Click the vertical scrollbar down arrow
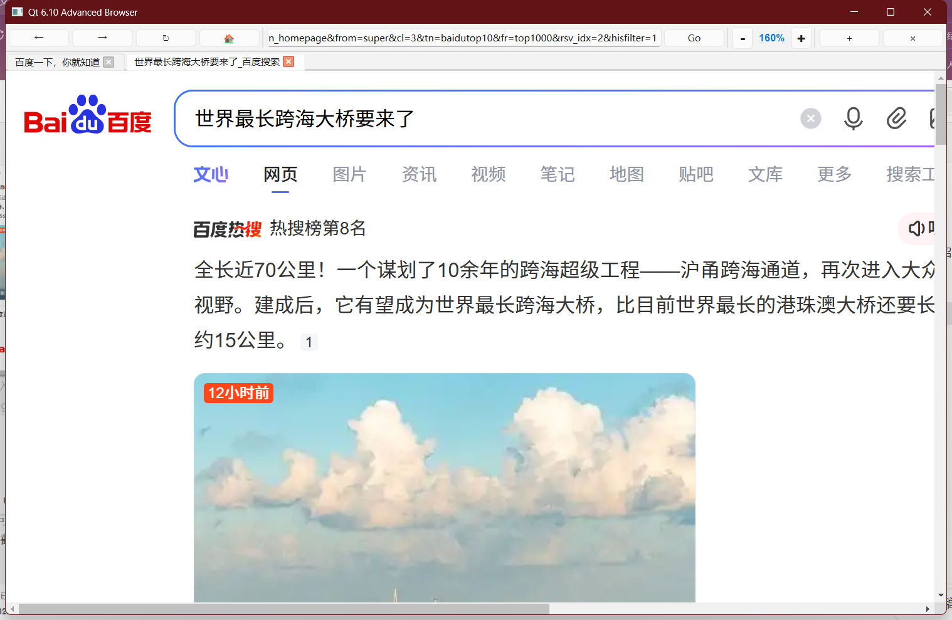952x620 pixels. click(941, 595)
